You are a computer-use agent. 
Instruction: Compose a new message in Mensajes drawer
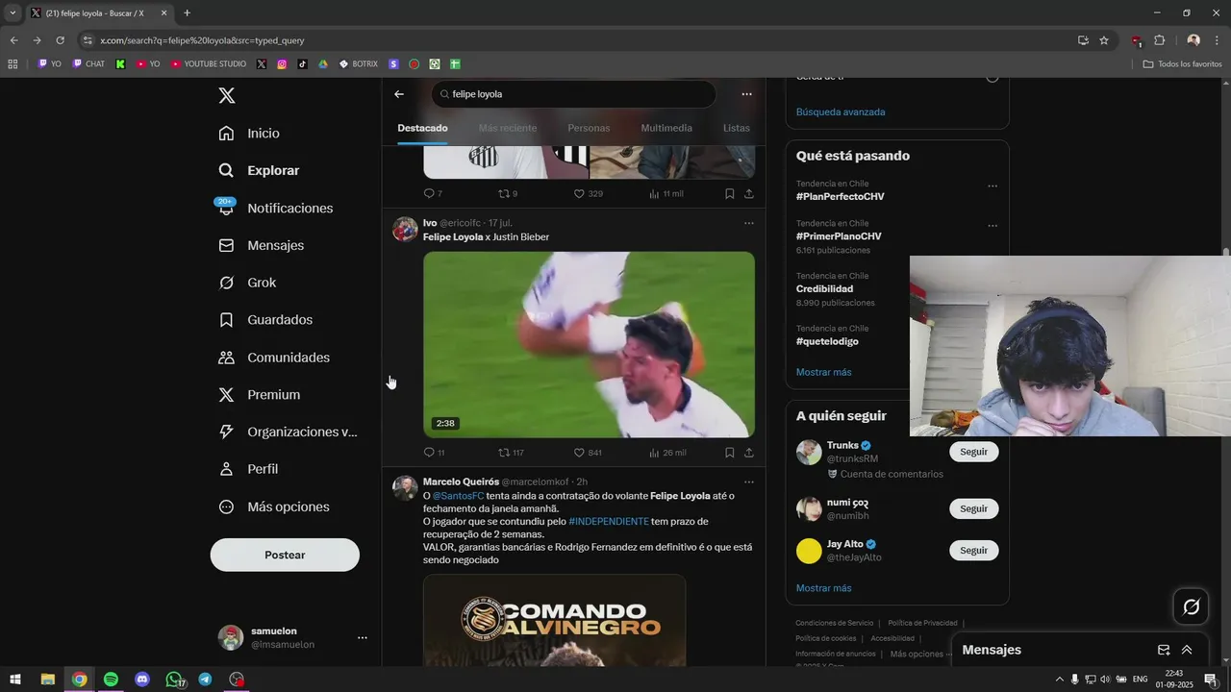coord(1164,650)
